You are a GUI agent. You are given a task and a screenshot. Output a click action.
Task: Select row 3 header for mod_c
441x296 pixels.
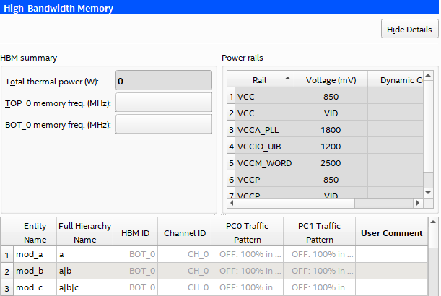click(6, 289)
